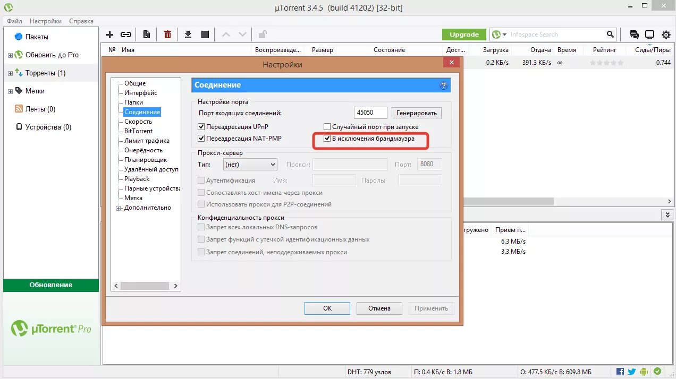Stop torrent with the square icon
The height and width of the screenshot is (379, 676).
click(x=205, y=35)
